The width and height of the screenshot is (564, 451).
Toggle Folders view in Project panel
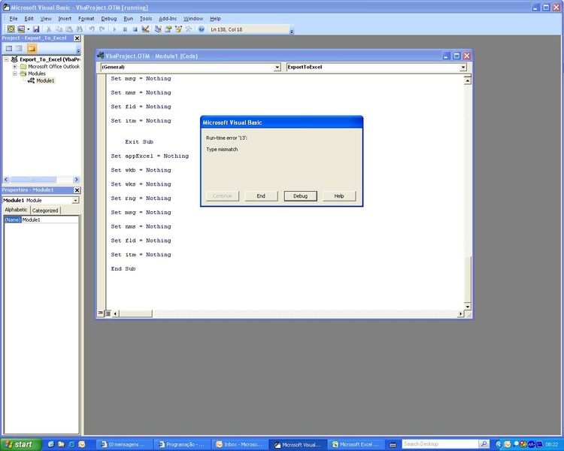coord(32,48)
